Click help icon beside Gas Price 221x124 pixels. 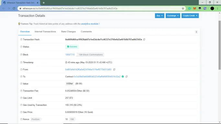point(21,112)
